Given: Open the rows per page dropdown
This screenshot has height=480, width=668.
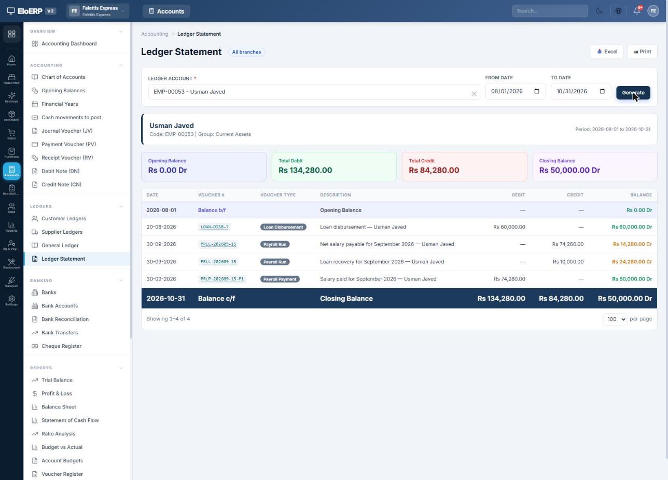Looking at the screenshot, I should [x=615, y=319].
